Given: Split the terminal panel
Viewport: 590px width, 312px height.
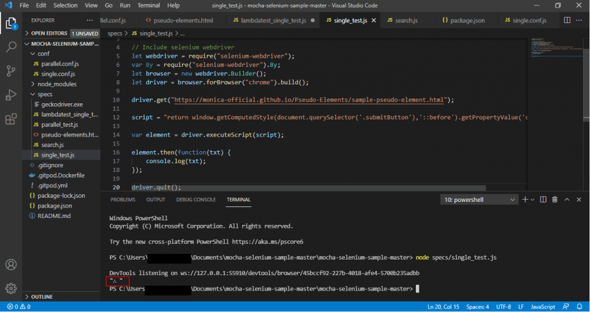Looking at the screenshot, I should click(x=542, y=200).
